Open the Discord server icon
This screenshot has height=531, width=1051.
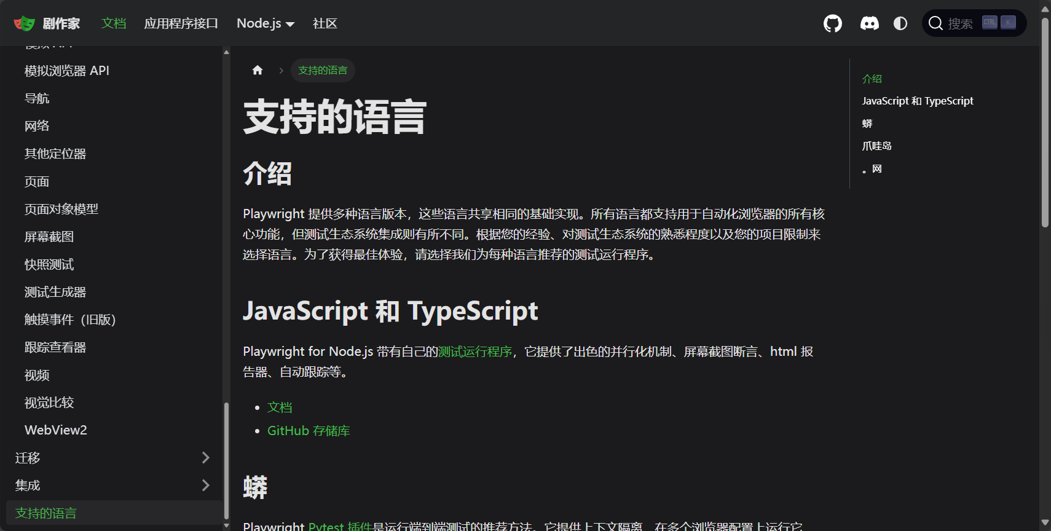[869, 23]
